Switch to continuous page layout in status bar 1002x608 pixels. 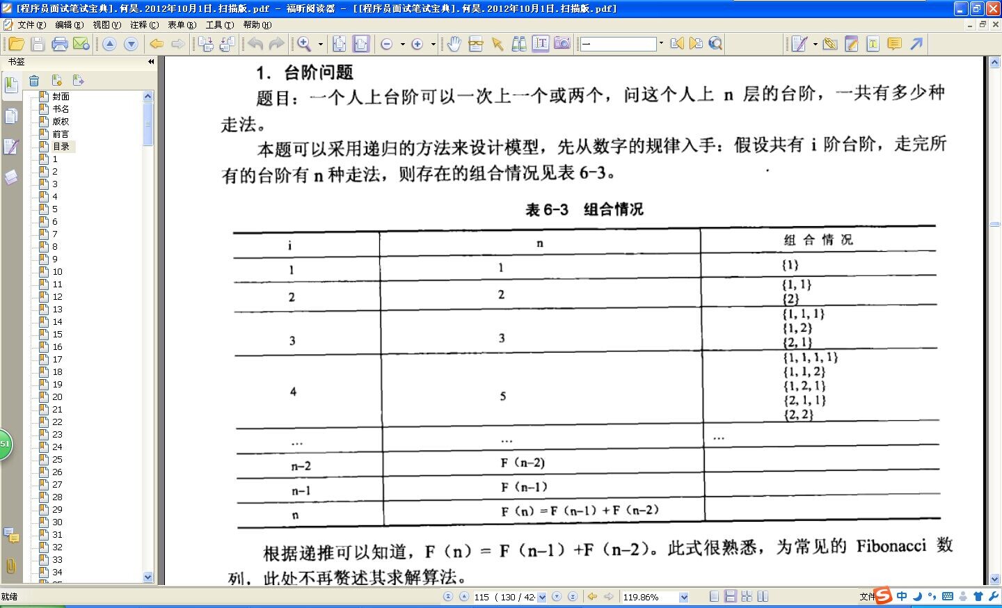[x=730, y=596]
